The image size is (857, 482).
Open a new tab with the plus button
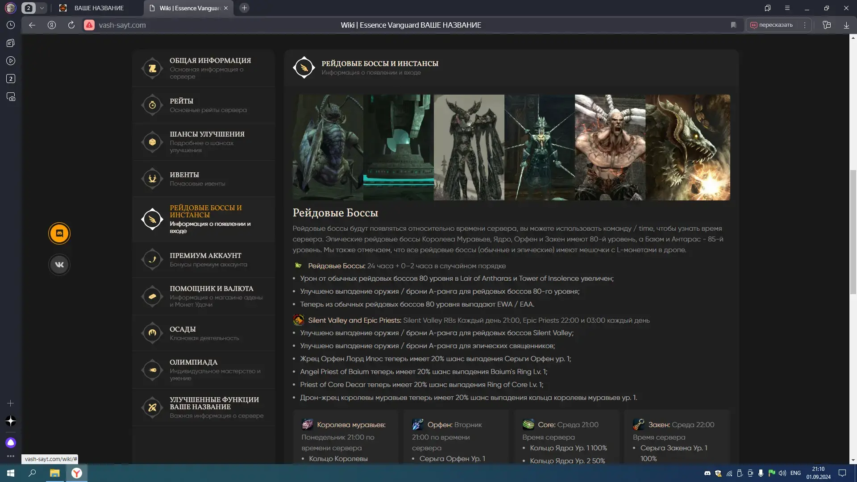click(x=244, y=8)
